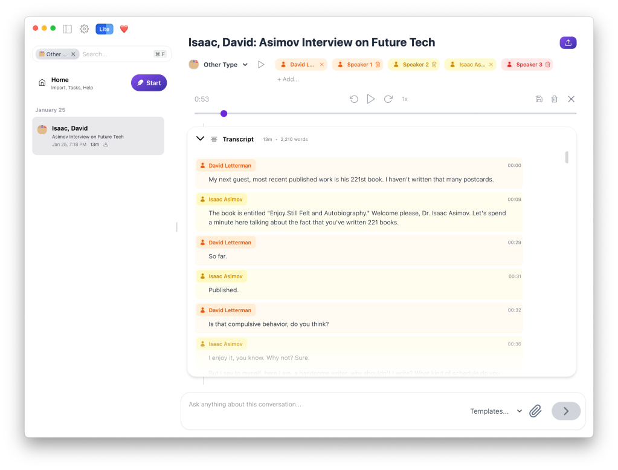Open the settings gear
The image size is (618, 470).
tap(85, 29)
